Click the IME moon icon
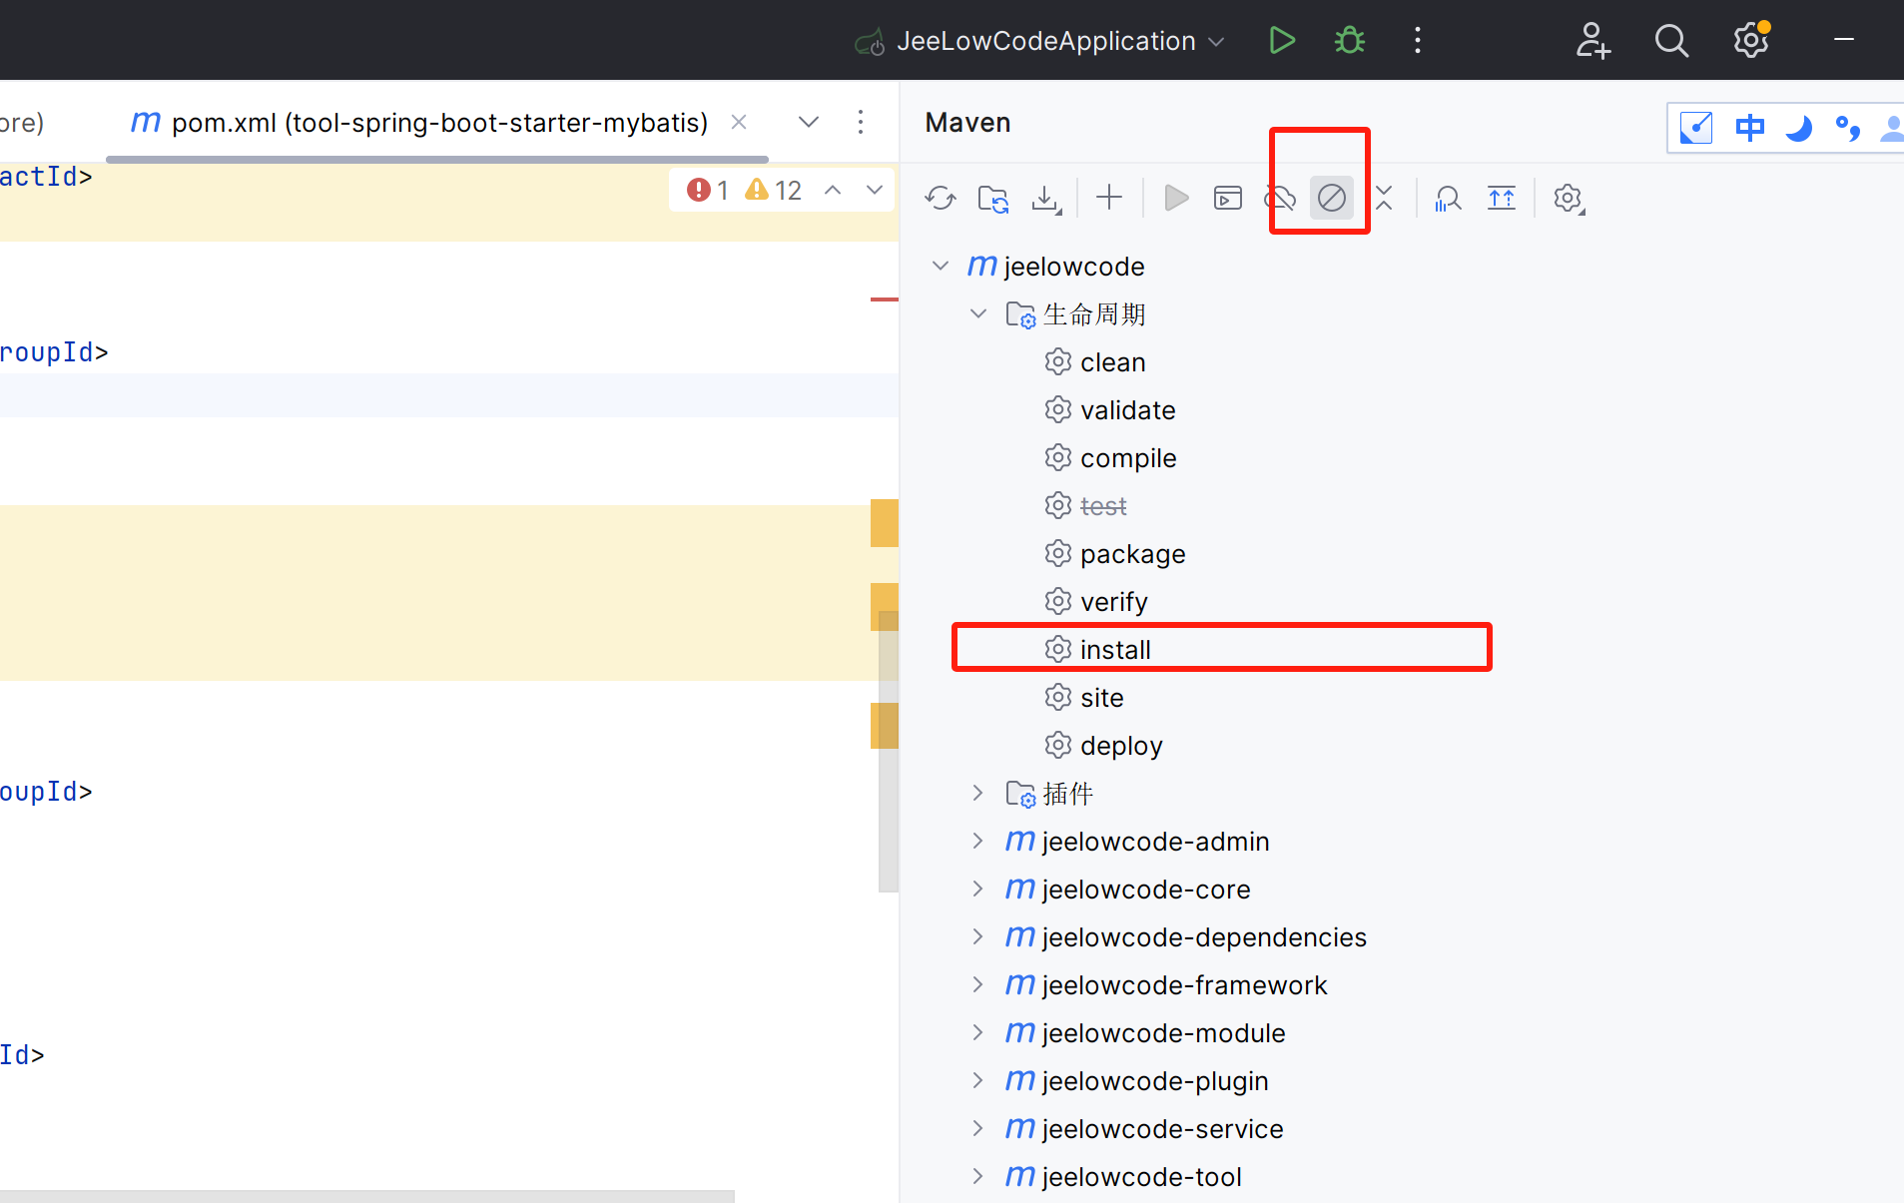Image resolution: width=1904 pixels, height=1203 pixels. 1798,128
